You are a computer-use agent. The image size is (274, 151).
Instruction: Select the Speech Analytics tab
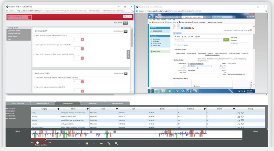point(67,103)
